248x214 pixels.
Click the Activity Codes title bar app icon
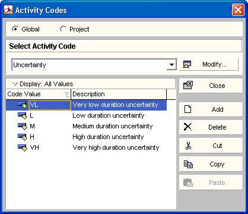point(8,10)
